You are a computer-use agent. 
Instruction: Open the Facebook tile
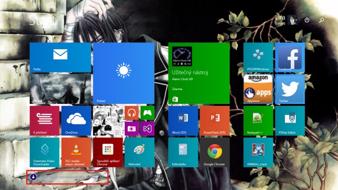coord(290,57)
